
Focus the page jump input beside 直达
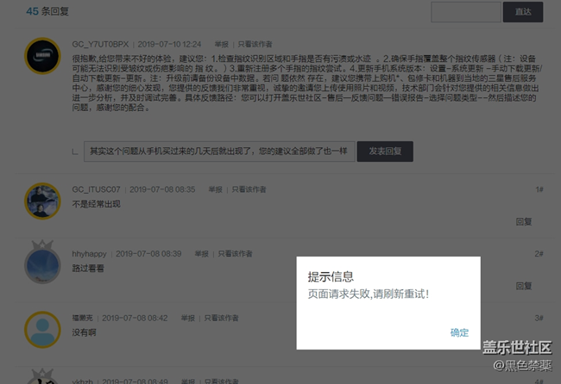click(466, 12)
